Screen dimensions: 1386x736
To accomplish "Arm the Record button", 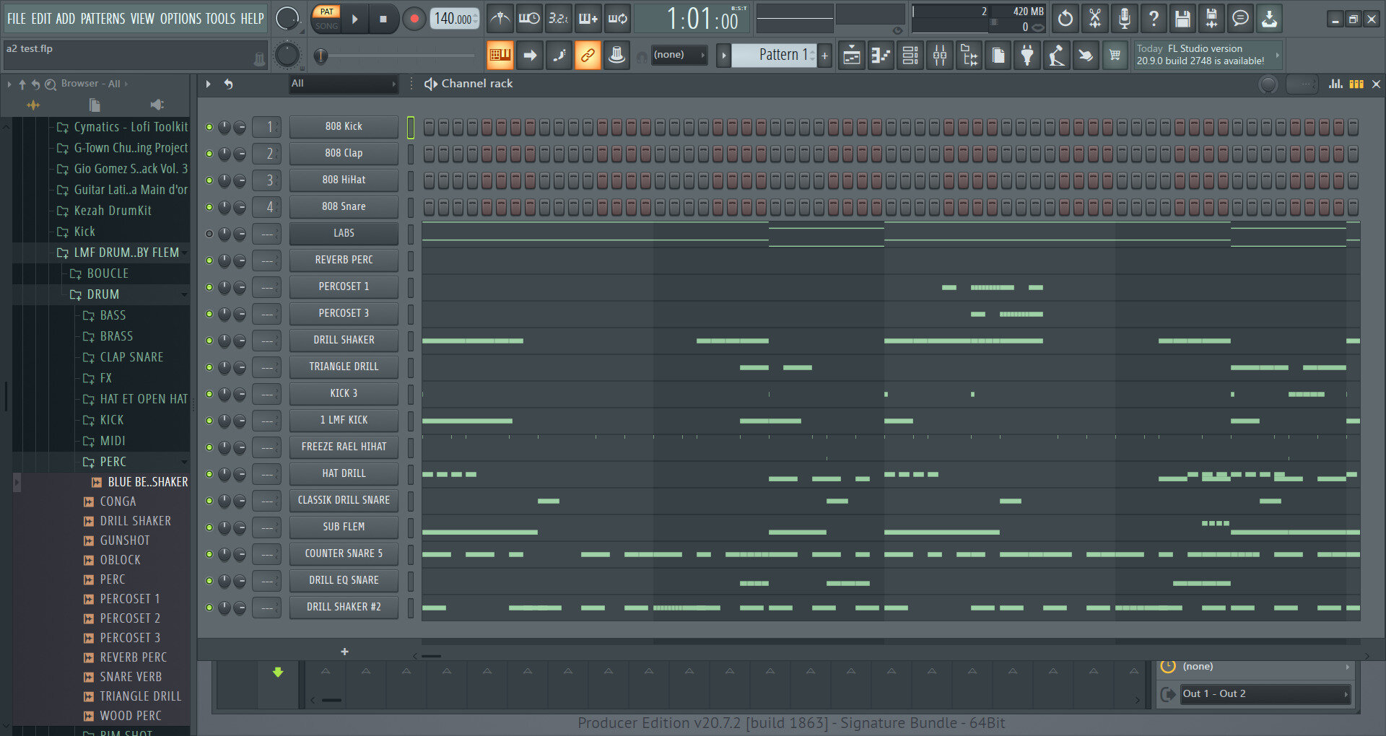I will pyautogui.click(x=414, y=19).
